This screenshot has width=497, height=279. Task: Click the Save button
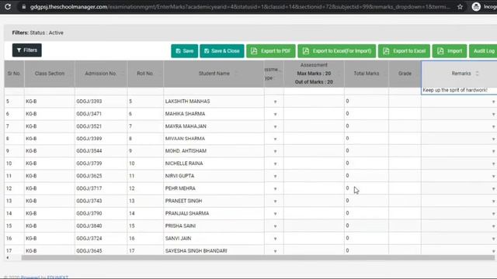point(185,51)
